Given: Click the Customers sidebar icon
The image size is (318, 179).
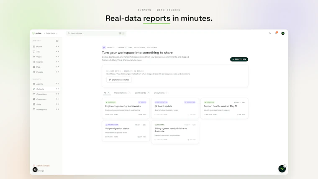Looking at the screenshot, I should coord(34,99).
